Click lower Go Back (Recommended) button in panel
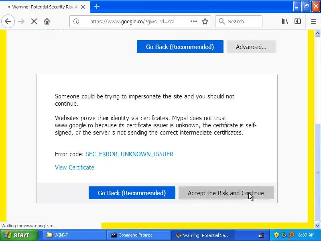Screen dimensions: 321x241 tap(132, 193)
